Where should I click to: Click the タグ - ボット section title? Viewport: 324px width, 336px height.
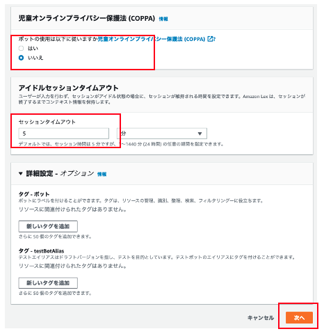coord(34,194)
